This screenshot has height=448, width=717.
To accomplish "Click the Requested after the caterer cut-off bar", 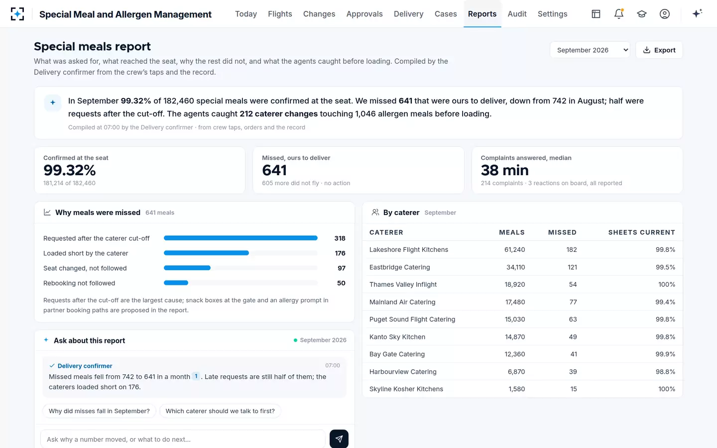I will (x=240, y=238).
